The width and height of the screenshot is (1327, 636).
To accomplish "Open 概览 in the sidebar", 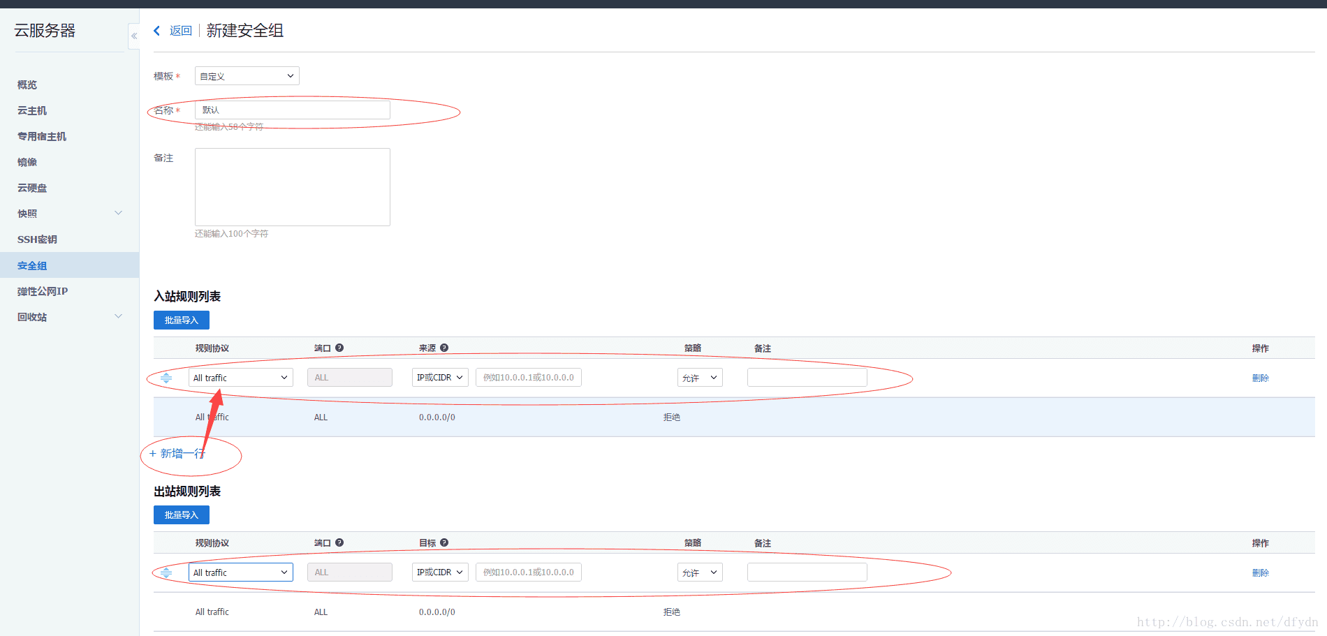I will pyautogui.click(x=27, y=84).
